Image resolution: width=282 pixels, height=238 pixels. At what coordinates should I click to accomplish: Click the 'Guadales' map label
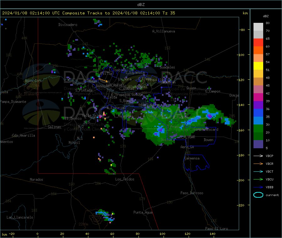pos(167,67)
